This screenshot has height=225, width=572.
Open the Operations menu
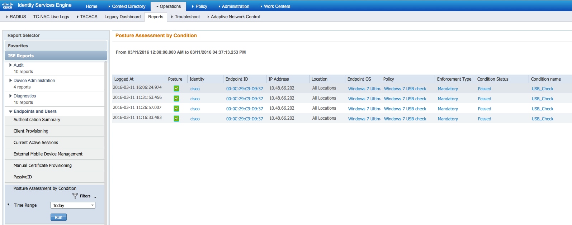click(x=169, y=6)
